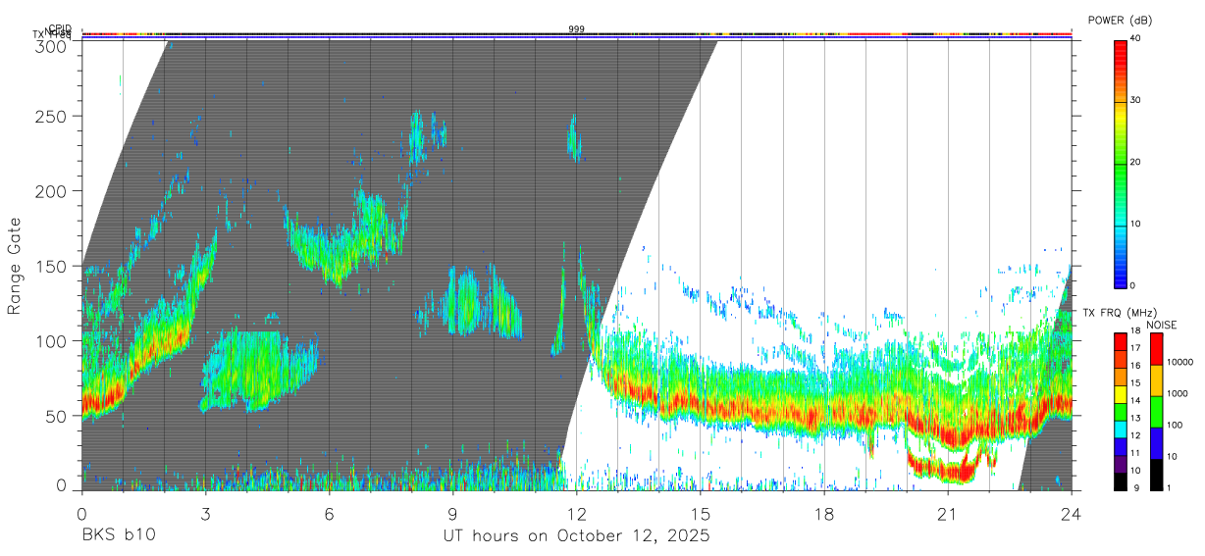Click the 12 tick on the UT hours axis
The width and height of the screenshot is (1205, 556).
(577, 513)
